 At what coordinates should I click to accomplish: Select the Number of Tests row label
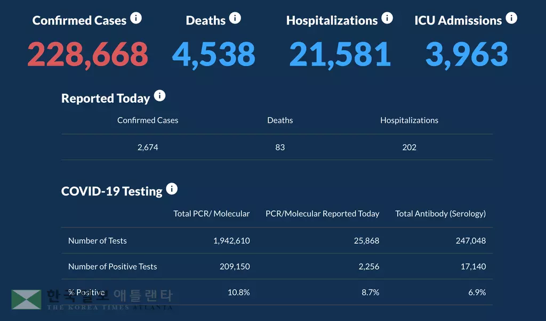(x=98, y=241)
